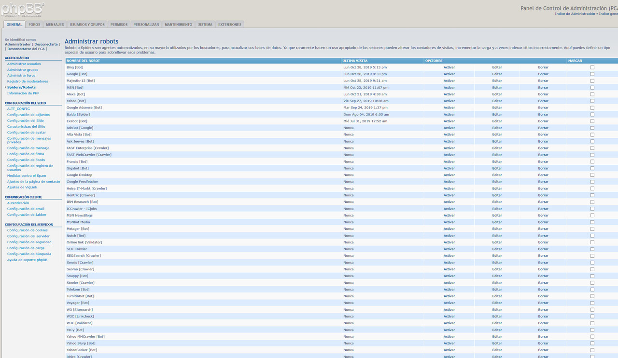Edit the Exabot [Bot] entry
Viewport: 618px width, 358px height.
pos(497,121)
